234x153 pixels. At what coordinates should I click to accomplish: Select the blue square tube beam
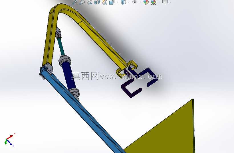84,112
